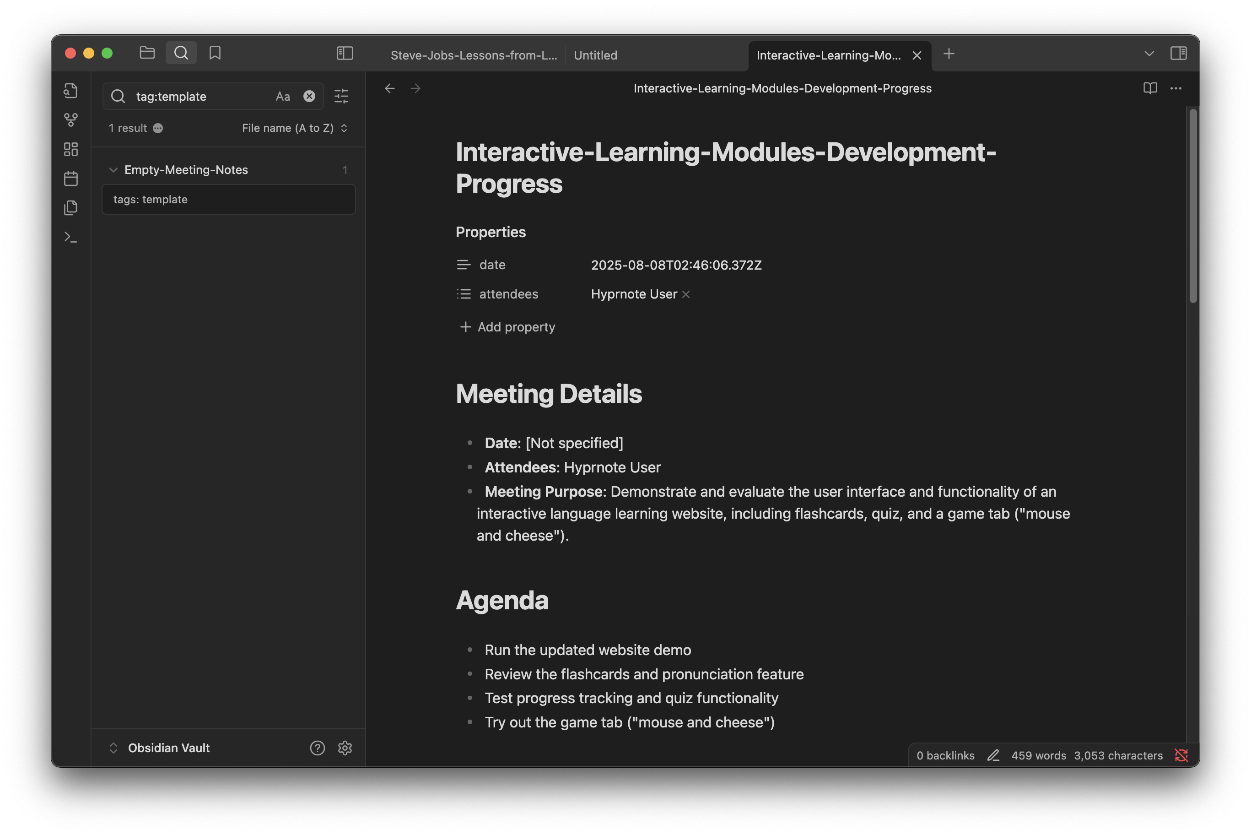Viewport: 1251px width, 835px height.
Task: Open the canvas ribbon icon
Action: point(71,149)
